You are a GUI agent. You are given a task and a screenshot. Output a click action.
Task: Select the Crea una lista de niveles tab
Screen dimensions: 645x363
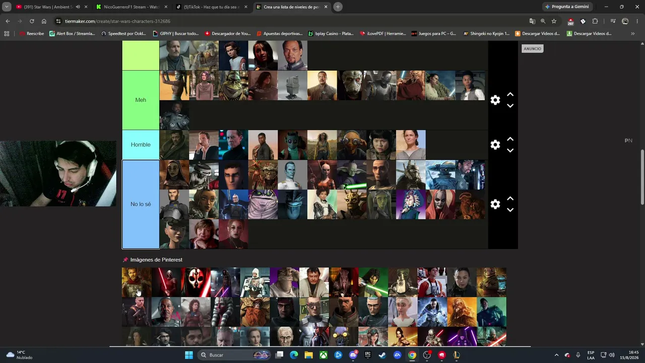tap(291, 7)
